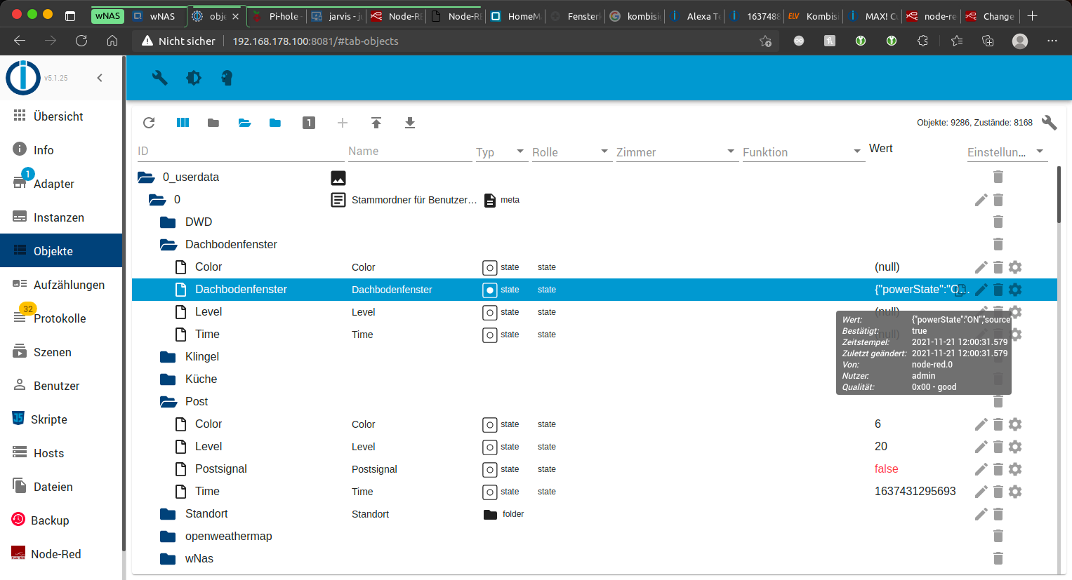Open the Adapter page in sidebar
This screenshot has width=1072, height=580.
tap(61, 184)
